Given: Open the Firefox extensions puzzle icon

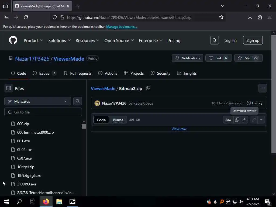Looking at the screenshot, I should coord(260,17).
